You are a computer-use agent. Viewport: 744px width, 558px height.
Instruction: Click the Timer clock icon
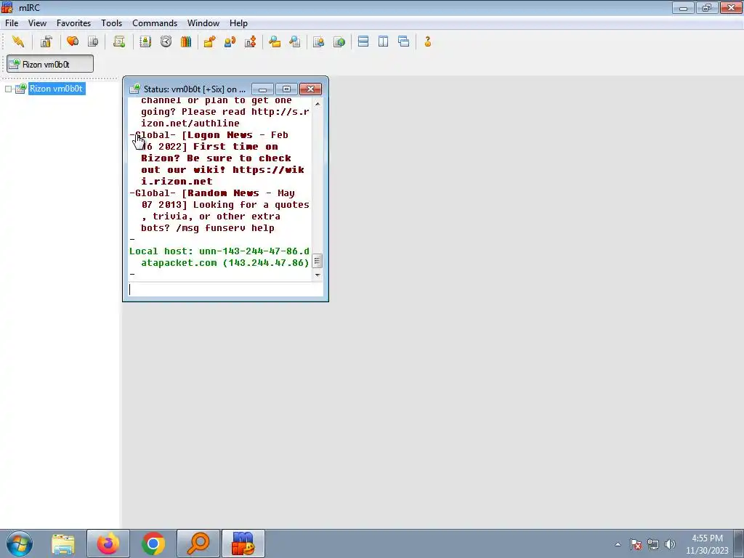tap(166, 41)
